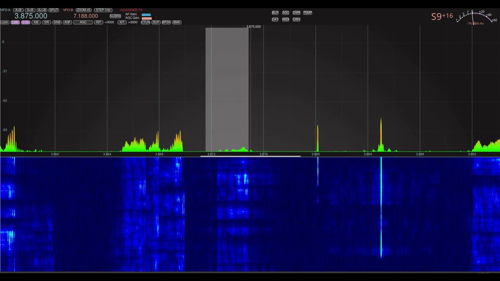This screenshot has width=500, height=281.
Task: Click the CWX indicator
Action: tap(296, 19)
